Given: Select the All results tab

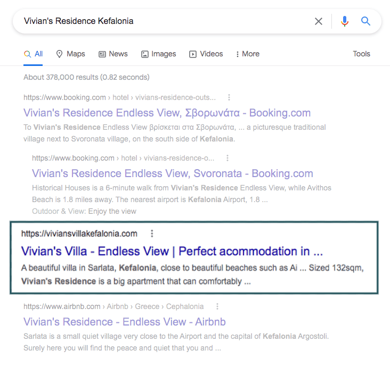Looking at the screenshot, I should (x=33, y=54).
